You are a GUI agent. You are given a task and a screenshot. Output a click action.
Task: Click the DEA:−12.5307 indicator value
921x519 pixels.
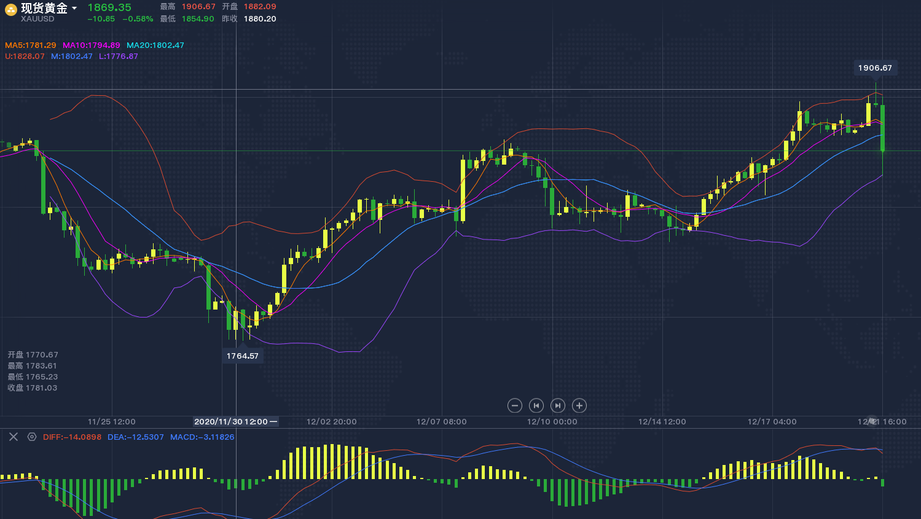click(x=136, y=437)
